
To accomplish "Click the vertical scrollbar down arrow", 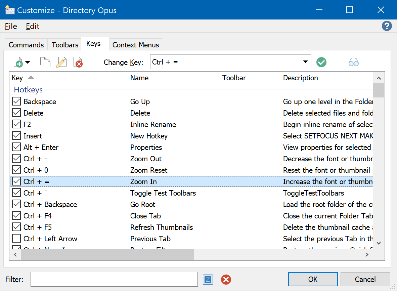I will (x=379, y=243).
